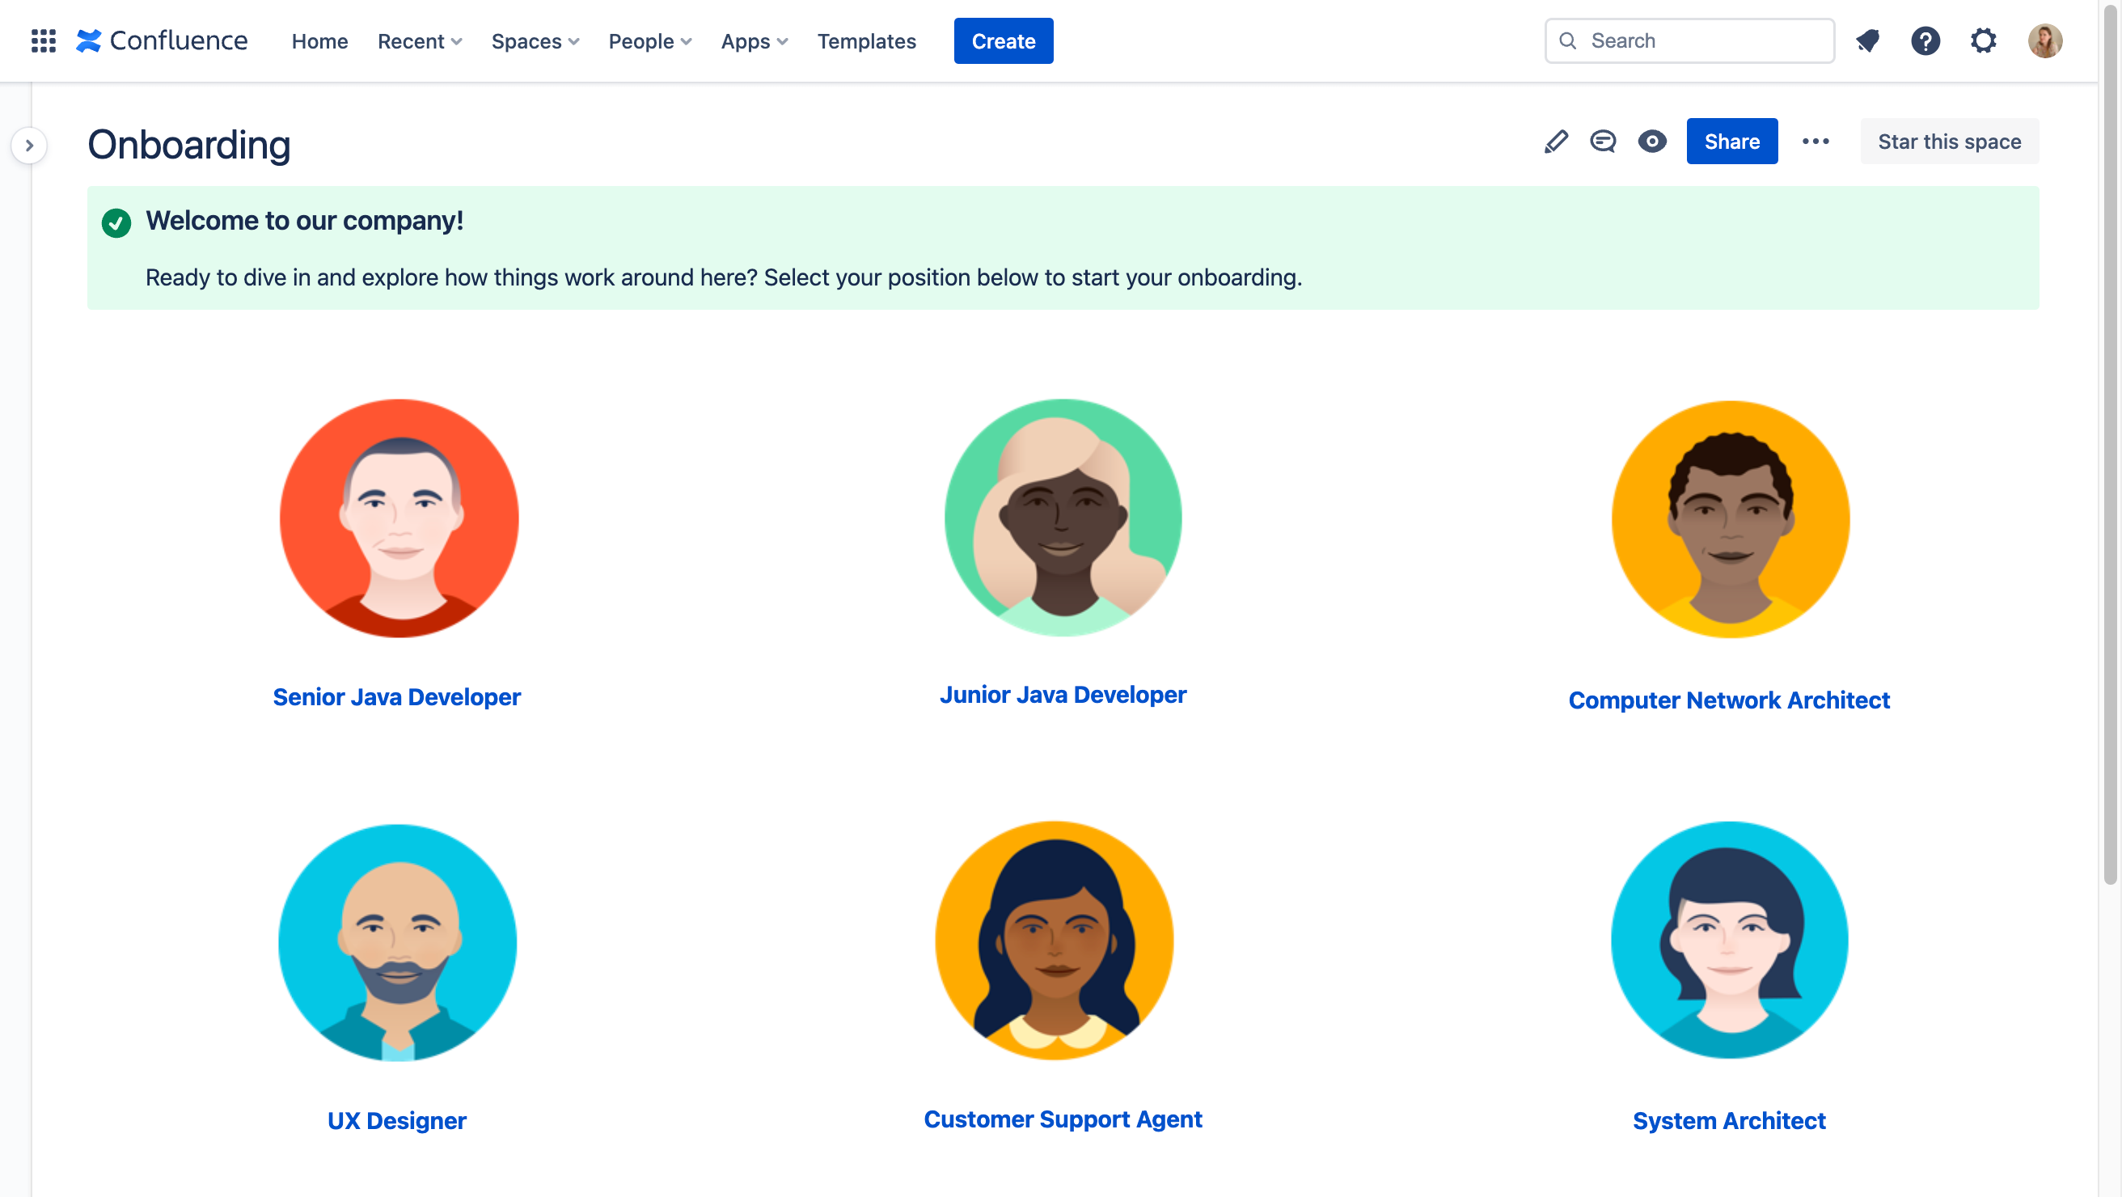The height and width of the screenshot is (1197, 2122).
Task: Open the help question mark icon
Action: coord(1925,40)
